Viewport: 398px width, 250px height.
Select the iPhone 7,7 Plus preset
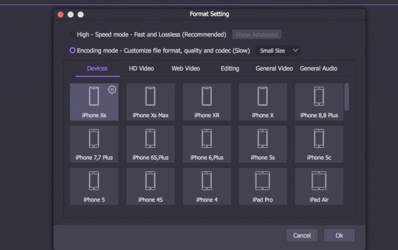pyautogui.click(x=94, y=144)
